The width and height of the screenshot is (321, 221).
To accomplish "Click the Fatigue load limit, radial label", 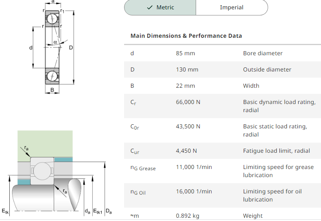I will [276, 151].
